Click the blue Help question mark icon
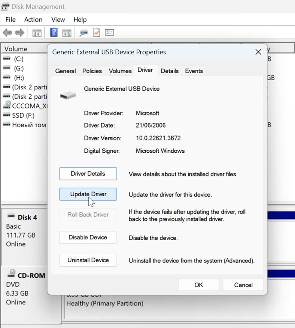This screenshot has height=328, width=295. pyautogui.click(x=54, y=33)
